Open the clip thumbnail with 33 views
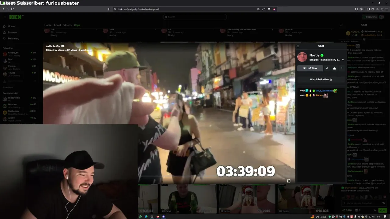 click(306, 199)
